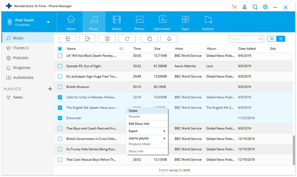Click the iPod Touch device icon
The width and height of the screenshot is (297, 177).
(x=10, y=22)
